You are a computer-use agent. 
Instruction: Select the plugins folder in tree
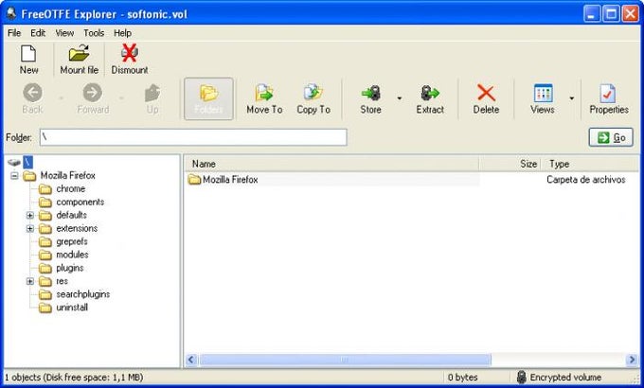click(70, 268)
